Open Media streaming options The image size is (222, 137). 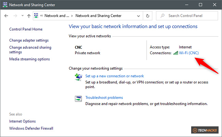coord(29,59)
